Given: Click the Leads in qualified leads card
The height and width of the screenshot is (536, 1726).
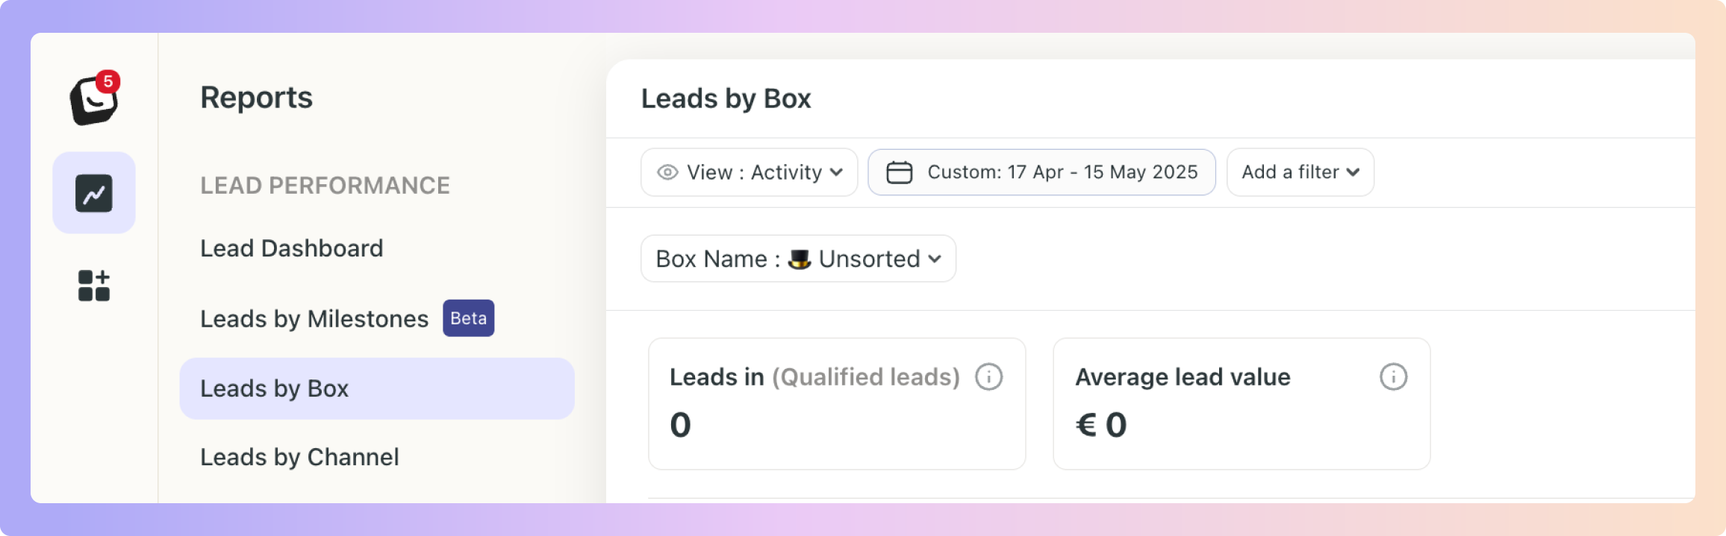Looking at the screenshot, I should (x=837, y=404).
